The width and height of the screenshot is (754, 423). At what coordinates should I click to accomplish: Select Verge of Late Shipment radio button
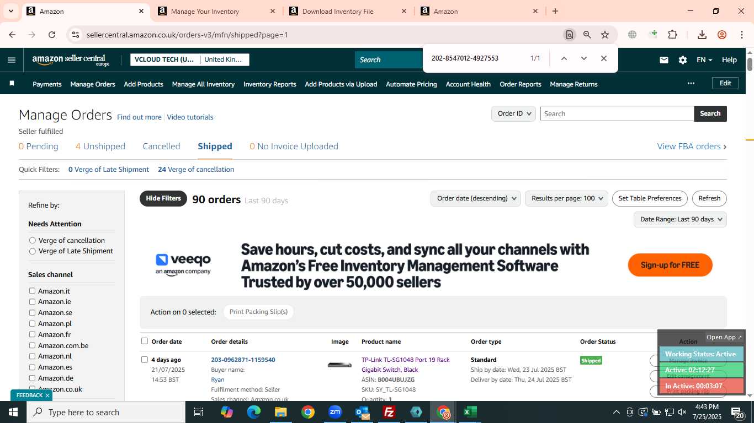[33, 251]
